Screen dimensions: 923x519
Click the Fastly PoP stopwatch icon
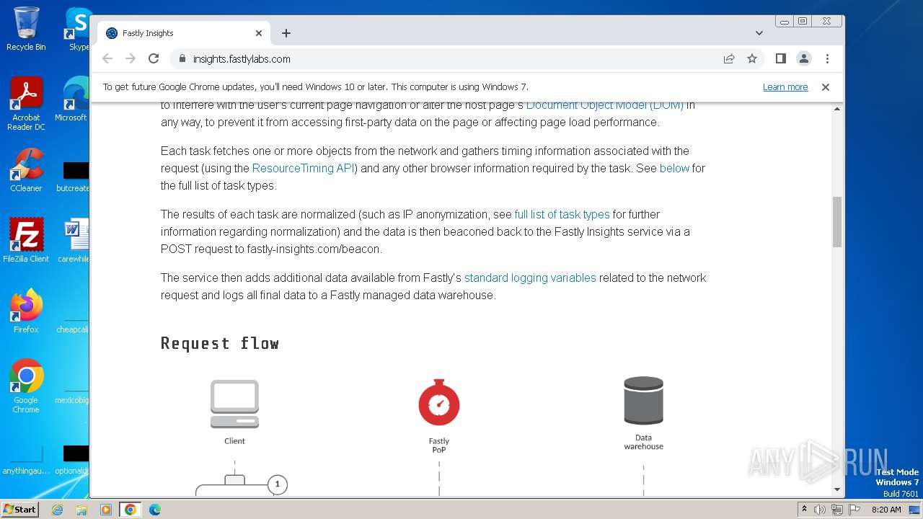pos(439,402)
